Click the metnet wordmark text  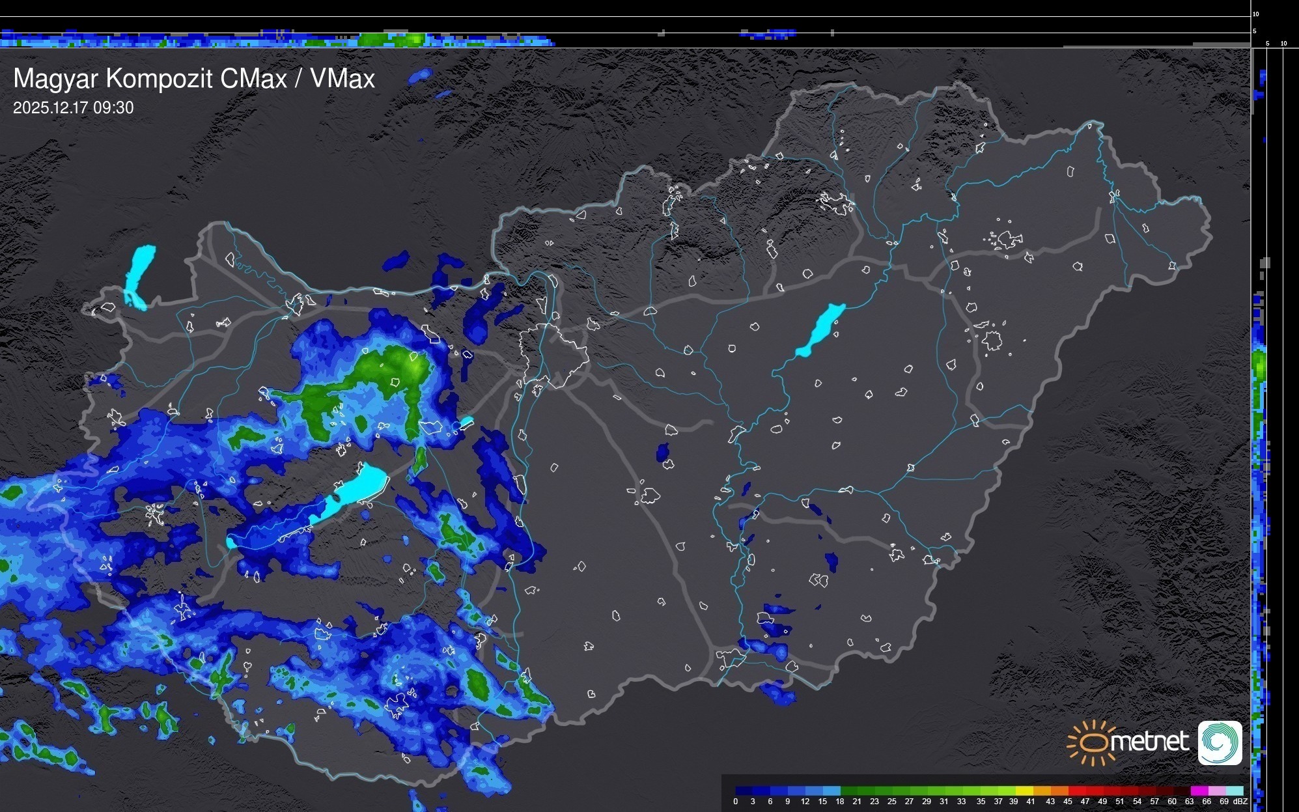1149,742
